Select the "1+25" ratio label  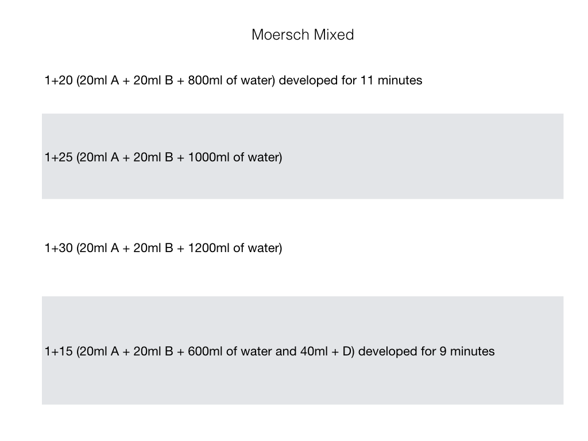pos(58,157)
